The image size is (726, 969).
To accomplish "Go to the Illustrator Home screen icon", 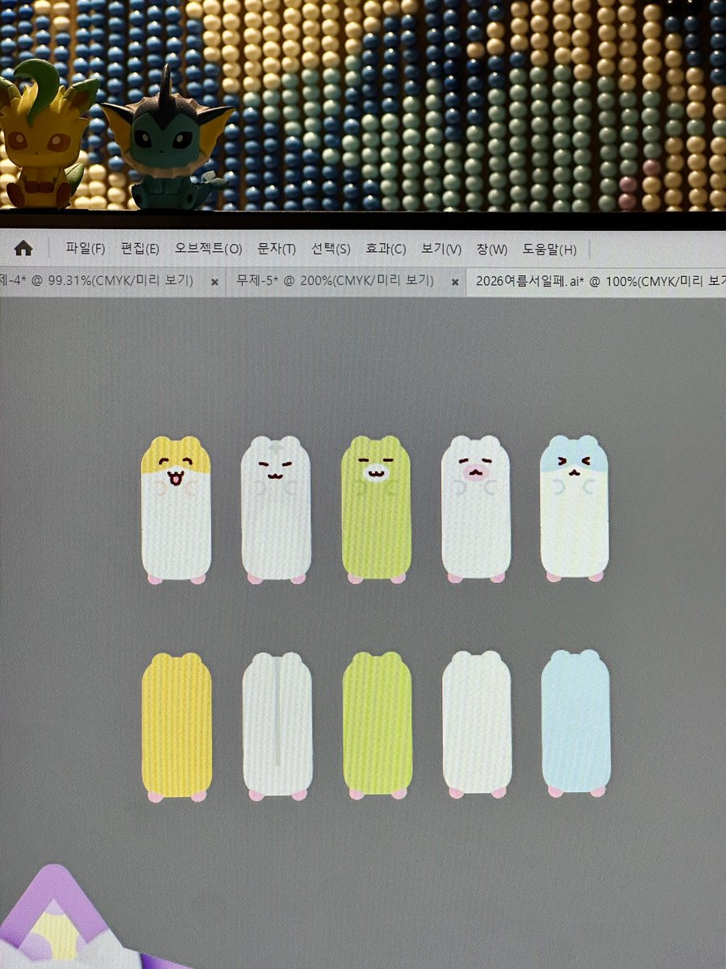I will (23, 248).
